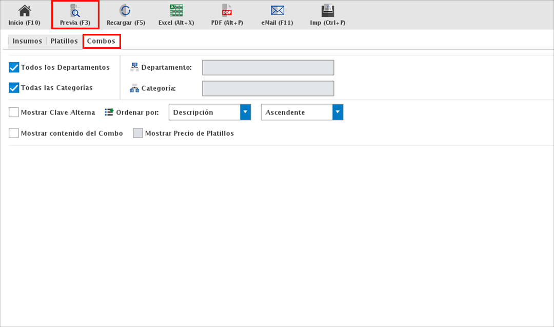Click the Recargar reload icon
The width and height of the screenshot is (554, 327).
[125, 11]
